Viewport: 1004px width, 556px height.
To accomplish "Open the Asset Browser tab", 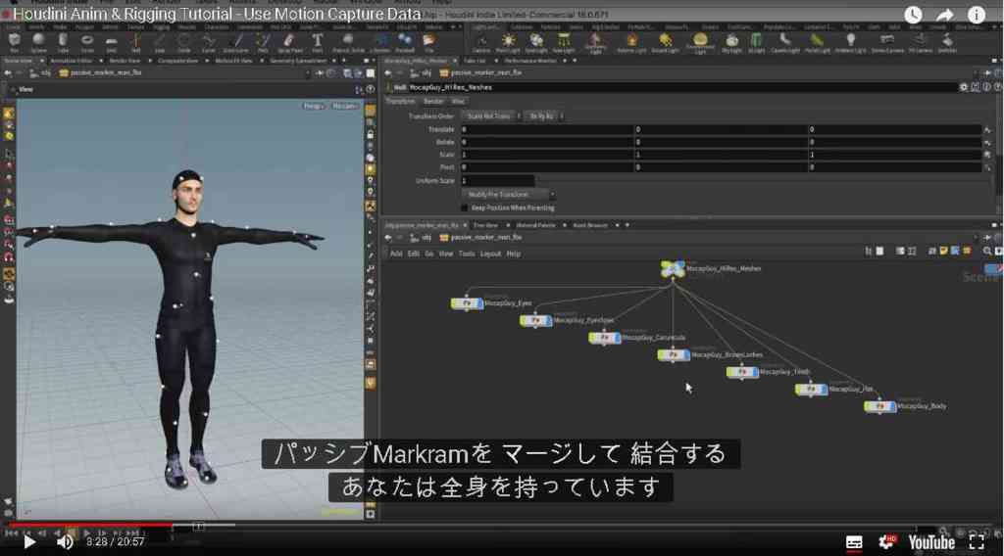I will click(x=589, y=225).
